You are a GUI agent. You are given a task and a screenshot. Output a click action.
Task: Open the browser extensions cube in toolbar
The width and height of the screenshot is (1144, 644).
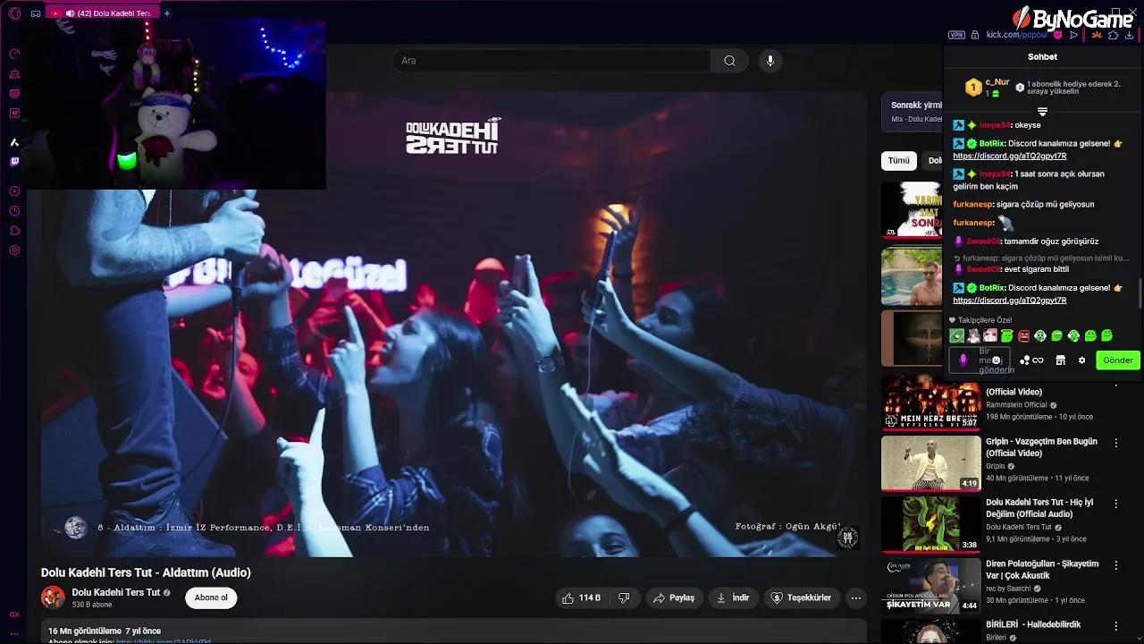click(x=1113, y=35)
